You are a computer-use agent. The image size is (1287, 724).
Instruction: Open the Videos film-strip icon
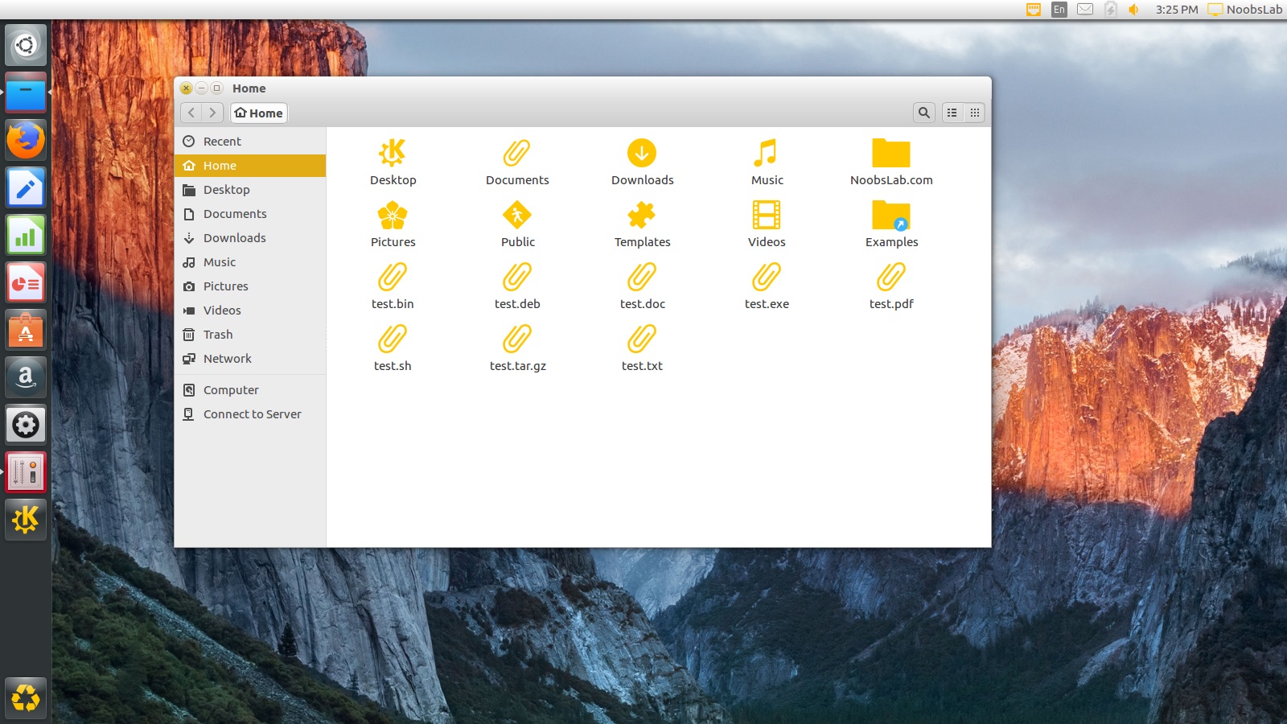[766, 215]
